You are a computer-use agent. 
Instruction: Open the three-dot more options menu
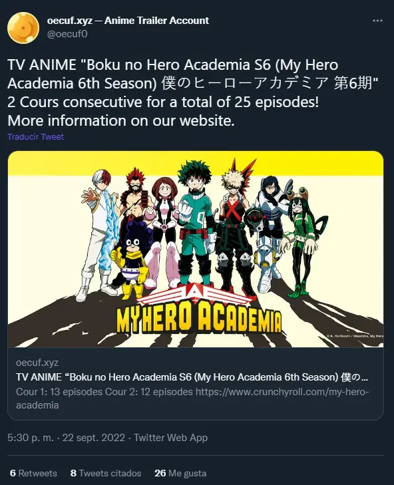377,21
